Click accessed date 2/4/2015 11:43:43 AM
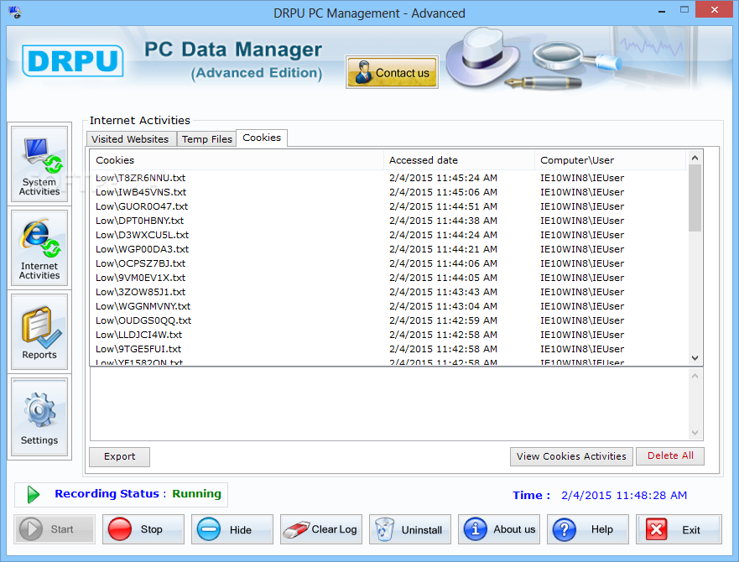This screenshot has height=562, width=739. tap(443, 292)
